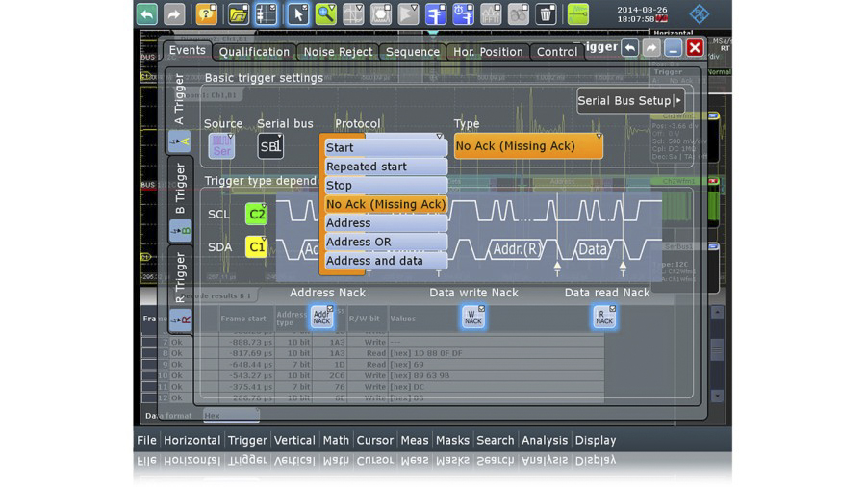866x487 pixels.
Task: Switch to the Qualification tab
Action: coord(254,52)
